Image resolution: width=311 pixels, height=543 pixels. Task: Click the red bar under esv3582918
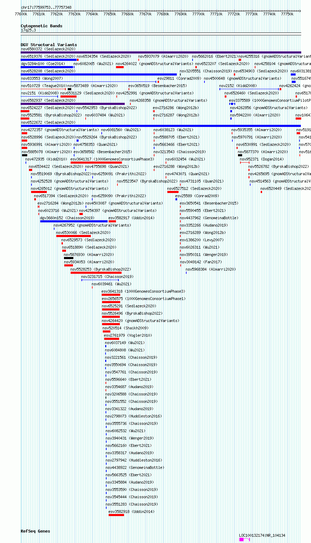click(x=116, y=515)
